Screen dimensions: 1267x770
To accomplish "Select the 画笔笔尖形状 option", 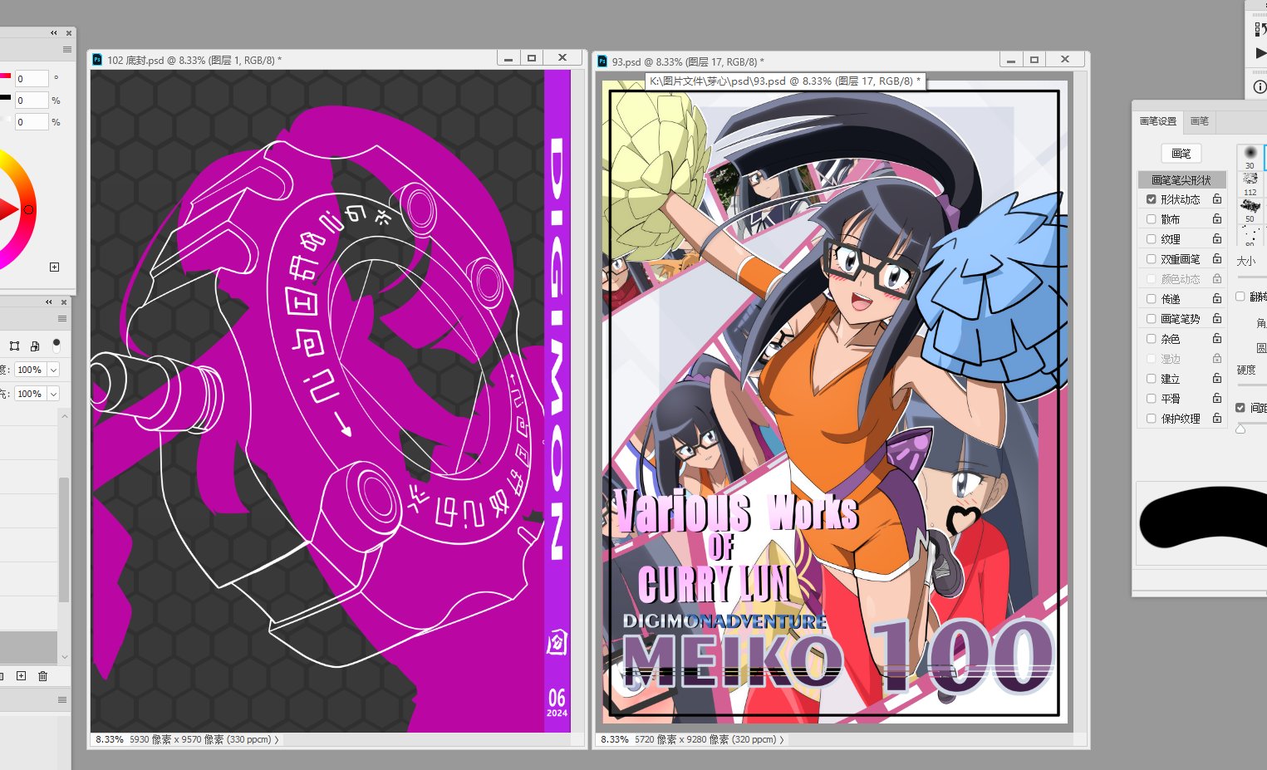I will (1181, 180).
